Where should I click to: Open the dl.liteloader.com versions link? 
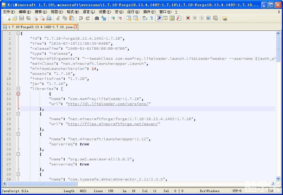click(108, 104)
